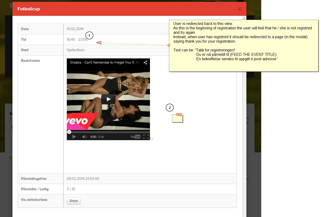The width and height of the screenshot is (321, 217).
Task: Click the 'Vis deltakerliste' row label
Action: click(x=34, y=200)
